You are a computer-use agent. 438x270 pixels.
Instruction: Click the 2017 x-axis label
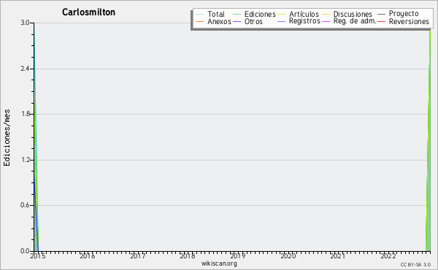138,255
